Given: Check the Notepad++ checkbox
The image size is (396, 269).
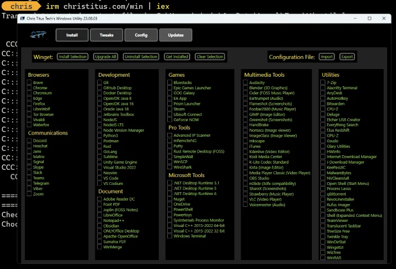Looking at the screenshot, I should point(99,220).
